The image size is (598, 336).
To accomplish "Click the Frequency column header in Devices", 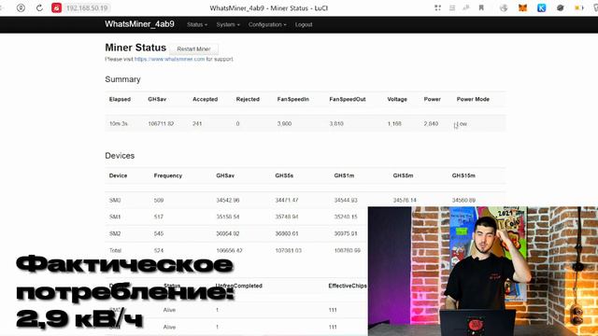I will coord(168,175).
